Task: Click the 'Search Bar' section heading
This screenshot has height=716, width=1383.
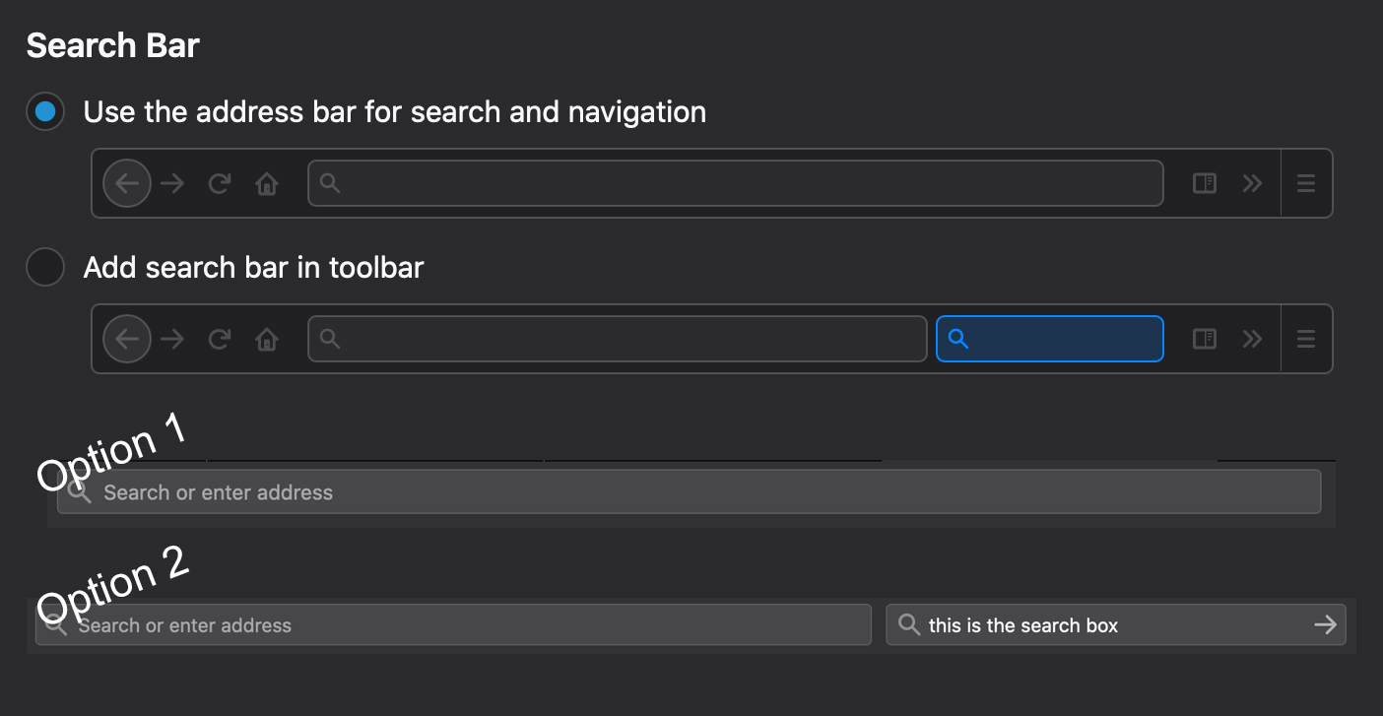Action: [113, 45]
